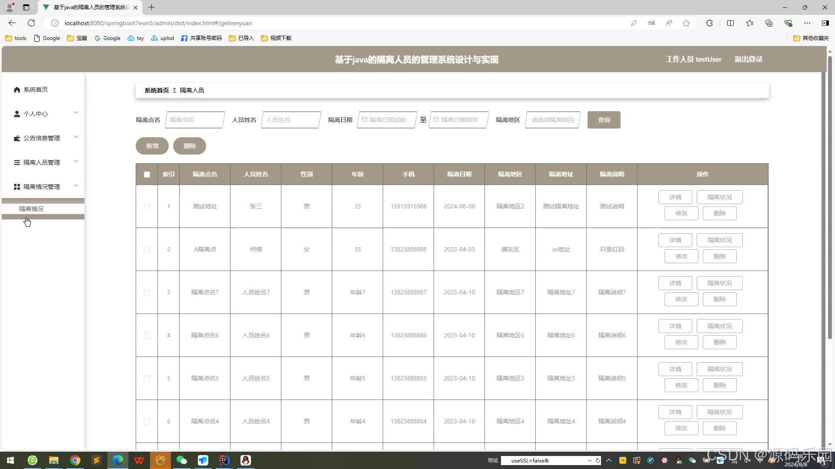Click the 新增 add button
The width and height of the screenshot is (835, 469).
pos(152,146)
